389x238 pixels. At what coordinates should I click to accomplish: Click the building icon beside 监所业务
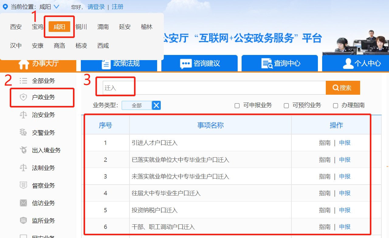23,220
